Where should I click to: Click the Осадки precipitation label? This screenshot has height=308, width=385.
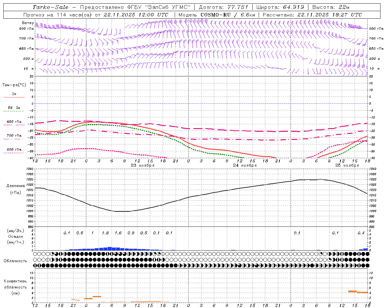16,236
